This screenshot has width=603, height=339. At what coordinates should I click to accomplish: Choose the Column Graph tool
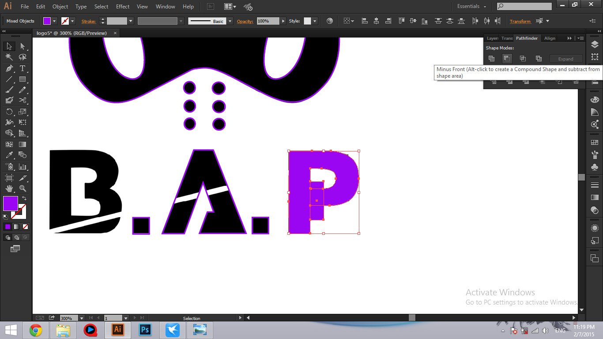(x=23, y=167)
